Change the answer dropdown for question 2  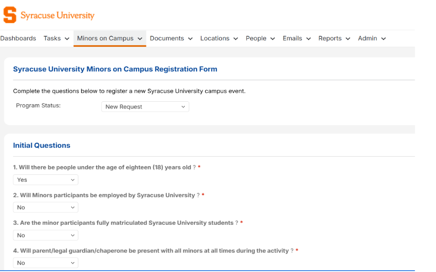click(45, 207)
